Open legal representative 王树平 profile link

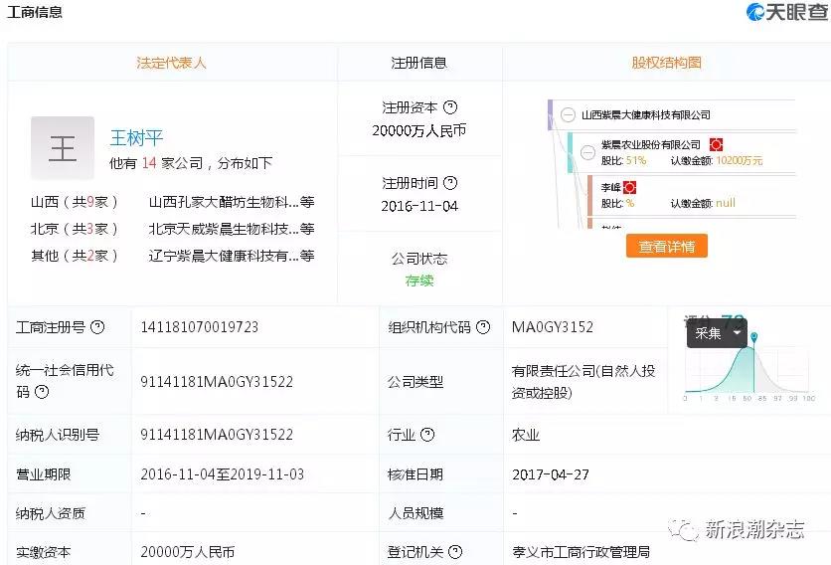coord(136,138)
